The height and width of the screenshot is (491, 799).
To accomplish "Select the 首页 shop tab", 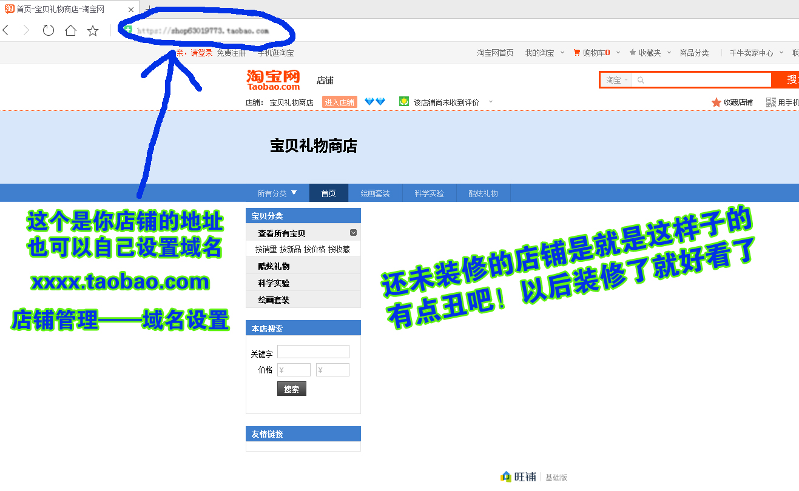I will [x=328, y=192].
